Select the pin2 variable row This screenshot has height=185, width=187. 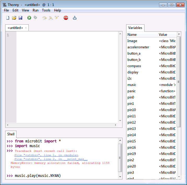pyautogui.click(x=151, y=160)
